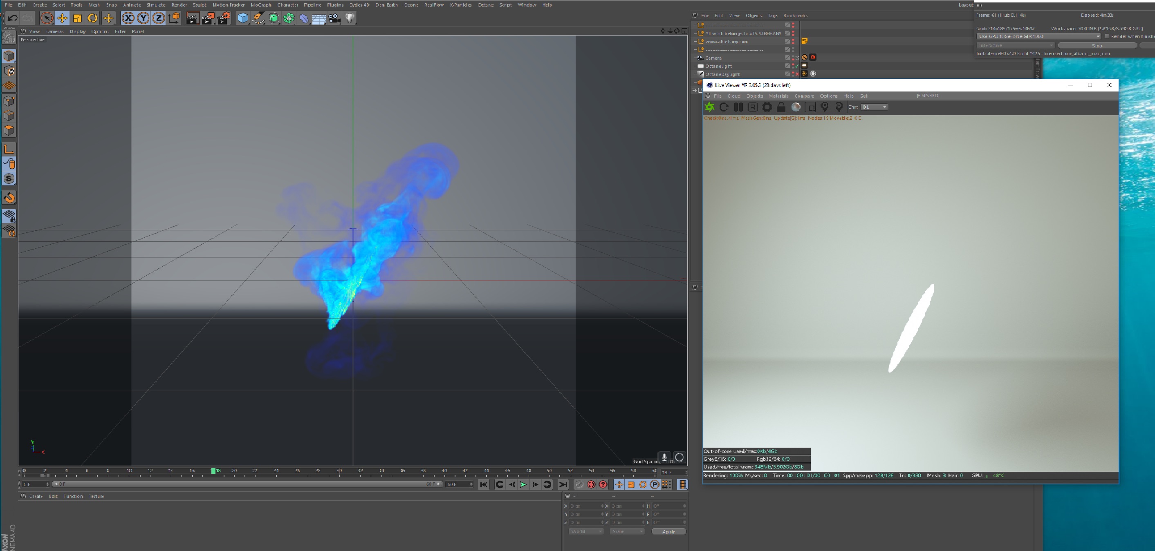Screen dimensions: 1155x551
Task: Pause rendering in Live Viewer
Action: pos(738,107)
